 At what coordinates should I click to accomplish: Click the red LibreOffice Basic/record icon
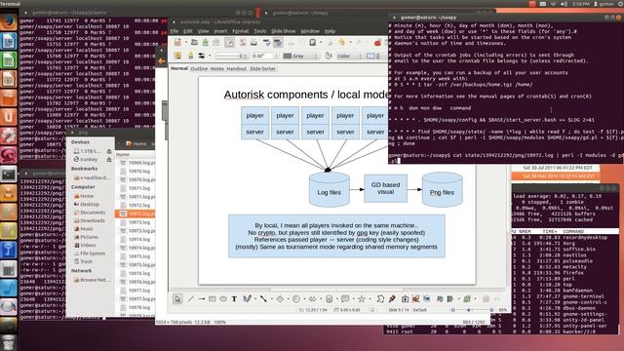(x=377, y=42)
